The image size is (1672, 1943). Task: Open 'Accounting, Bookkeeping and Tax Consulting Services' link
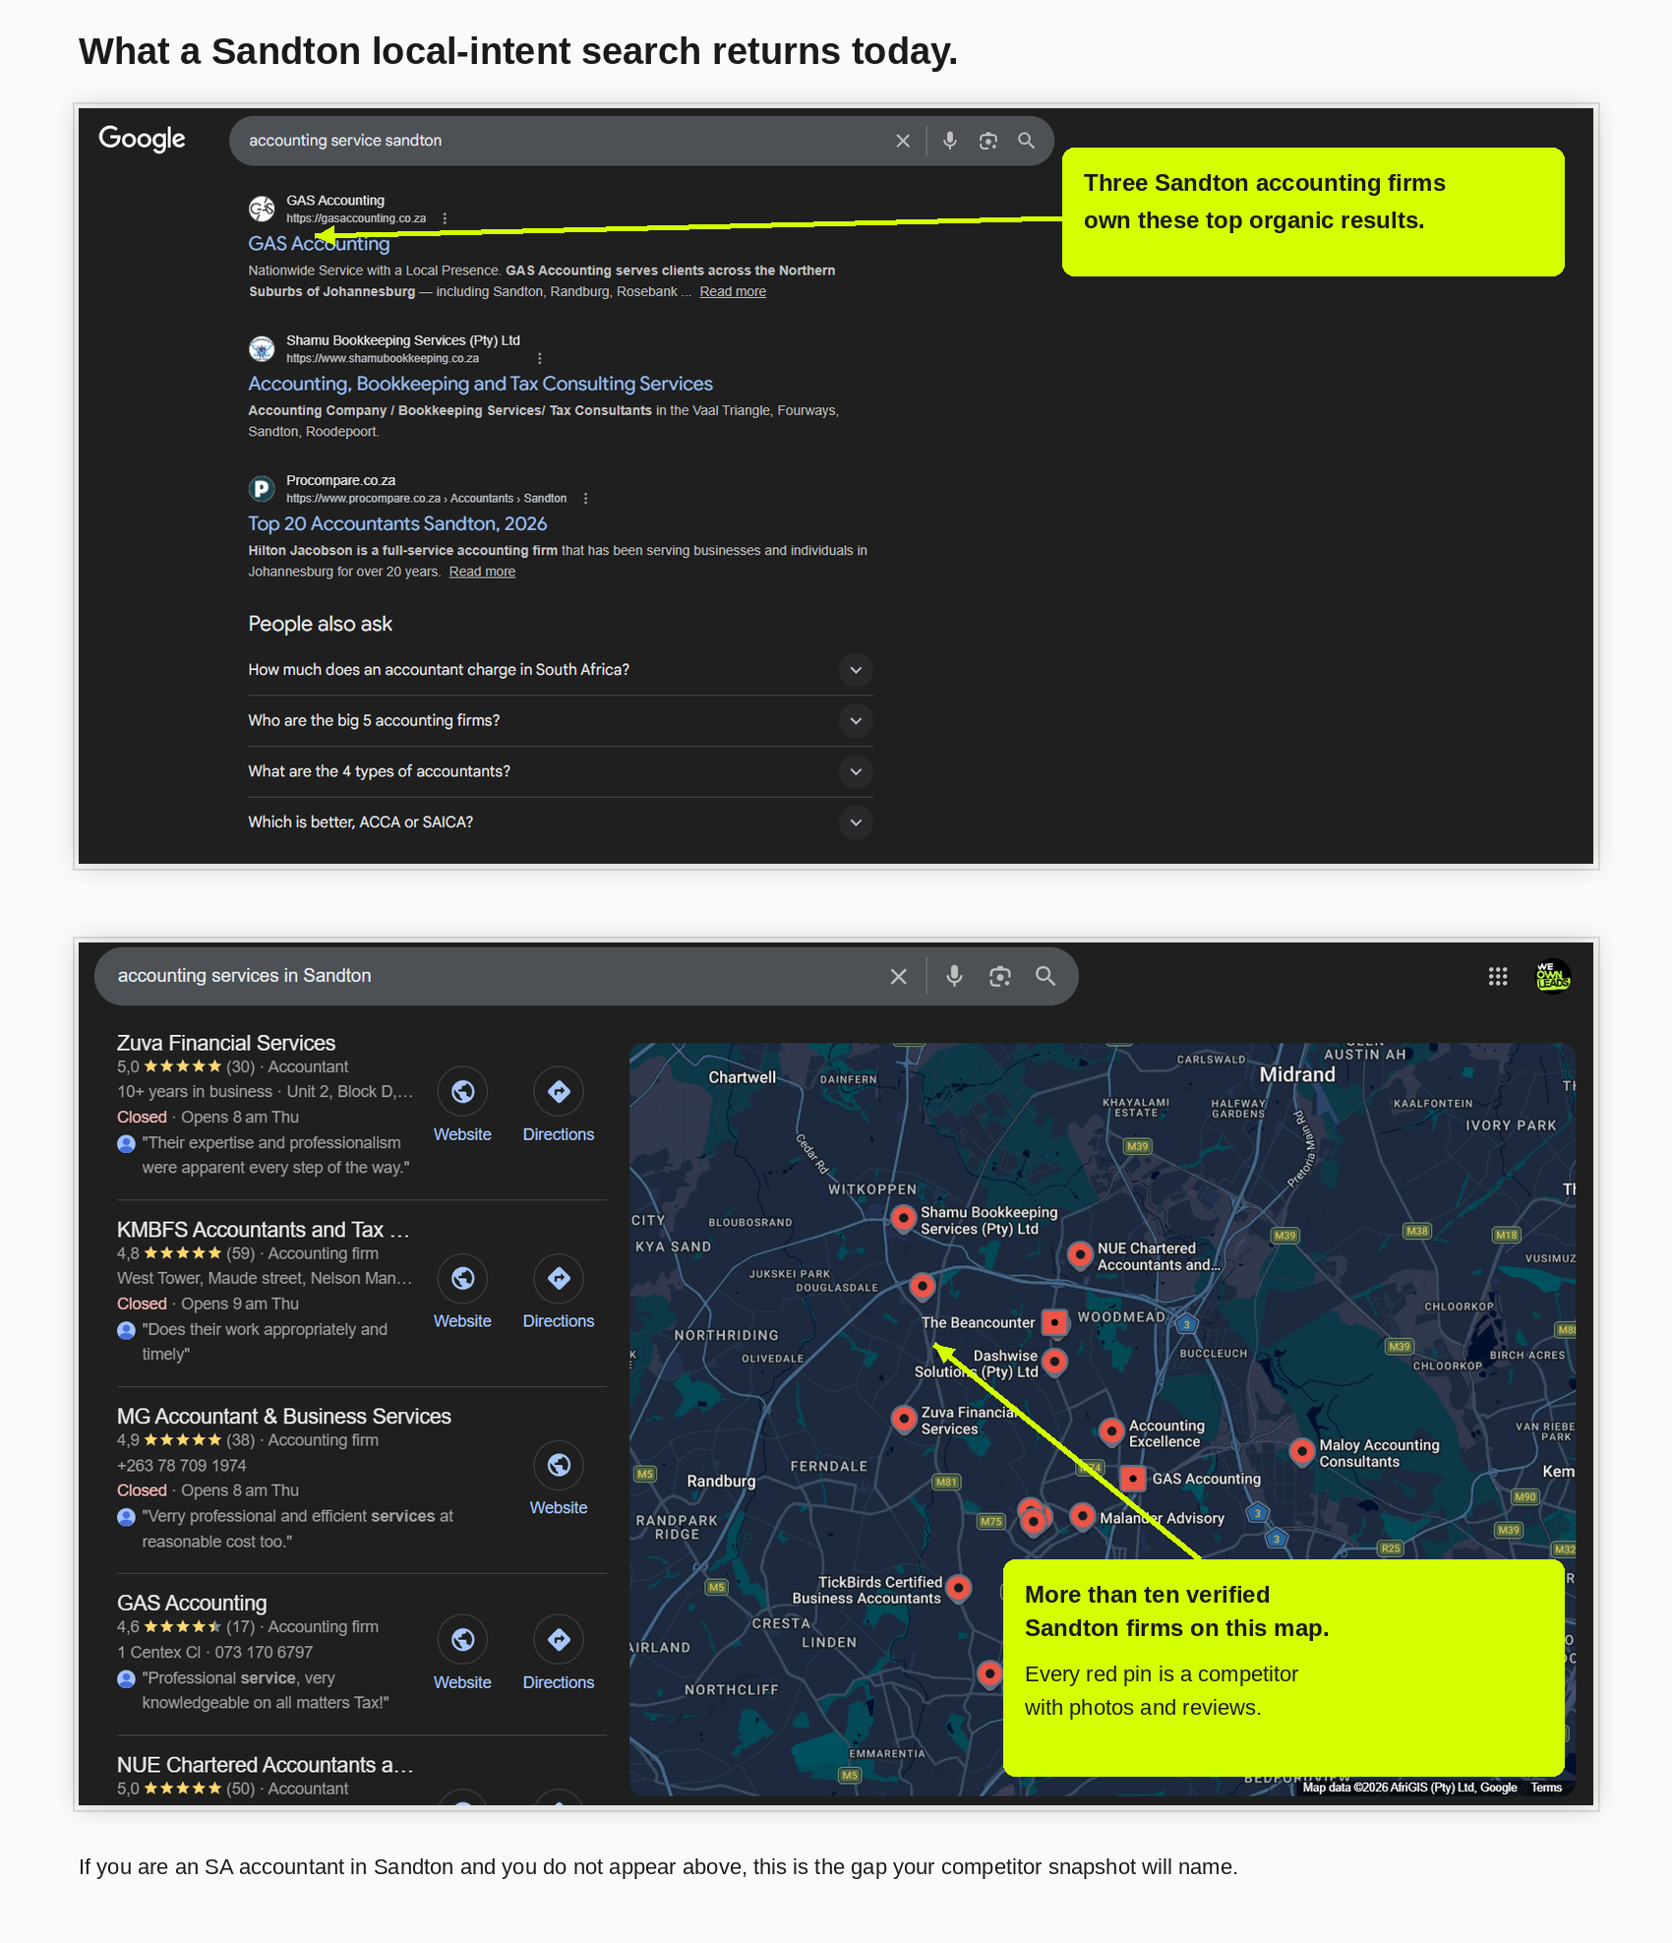pyautogui.click(x=480, y=384)
